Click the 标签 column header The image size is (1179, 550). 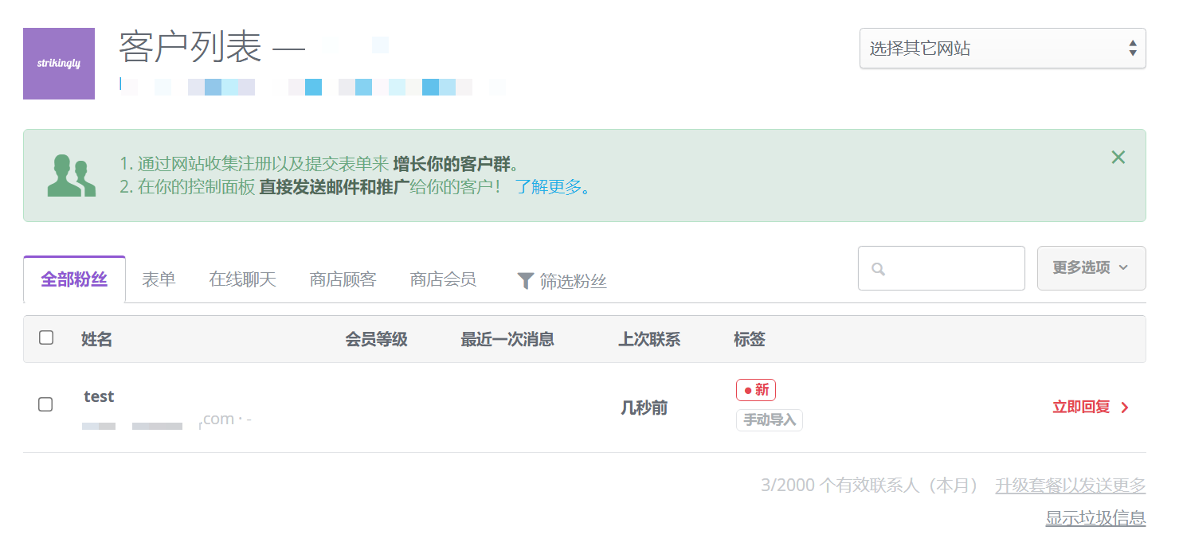pyautogui.click(x=750, y=340)
